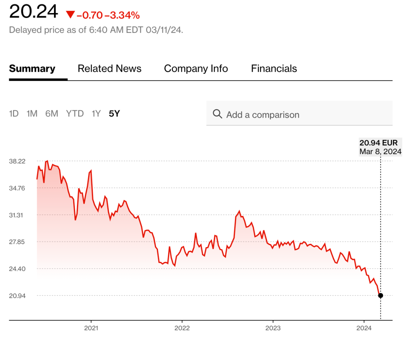Show the 1Y price chart

[96, 113]
